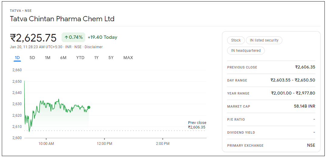Viewport: 326px width, 157px height.
Task: Click the 2:00 PM axis label
Action: (163, 144)
